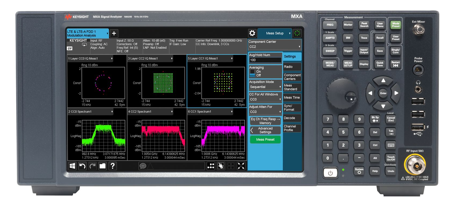The height and width of the screenshot is (206, 455).
Task: Push the front-panel power button
Action: pyautogui.click(x=330, y=173)
